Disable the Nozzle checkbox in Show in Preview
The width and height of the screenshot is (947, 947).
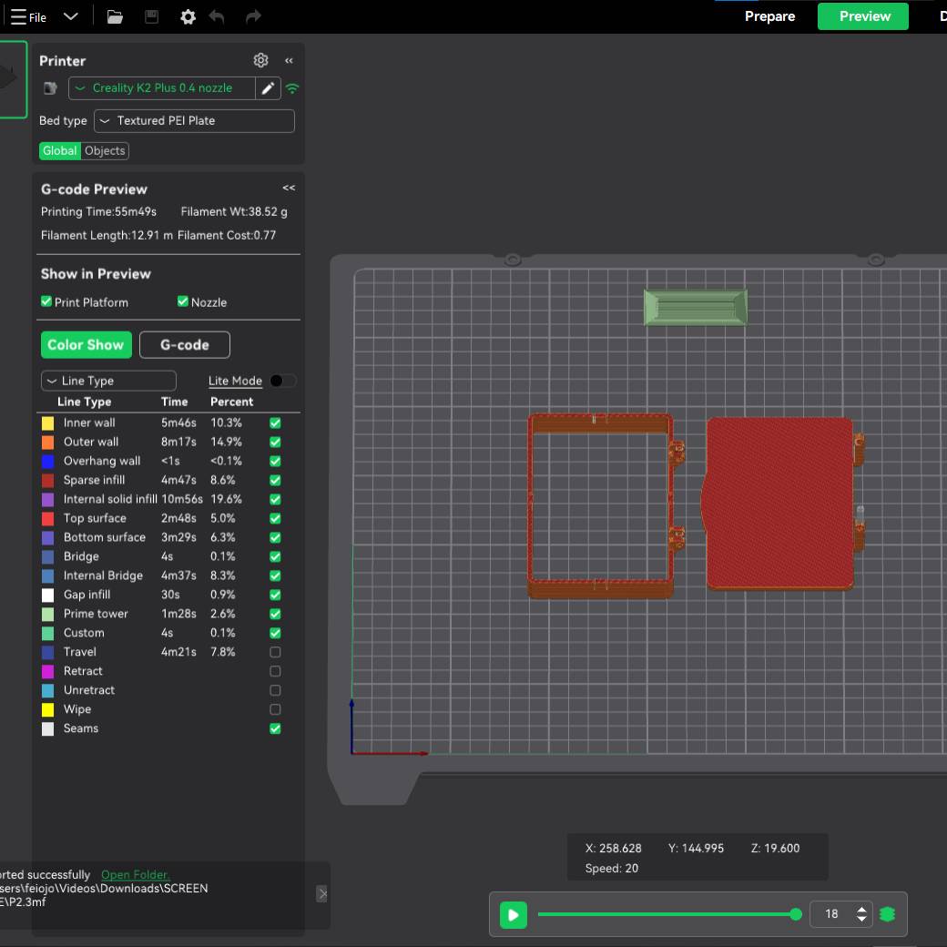(181, 301)
